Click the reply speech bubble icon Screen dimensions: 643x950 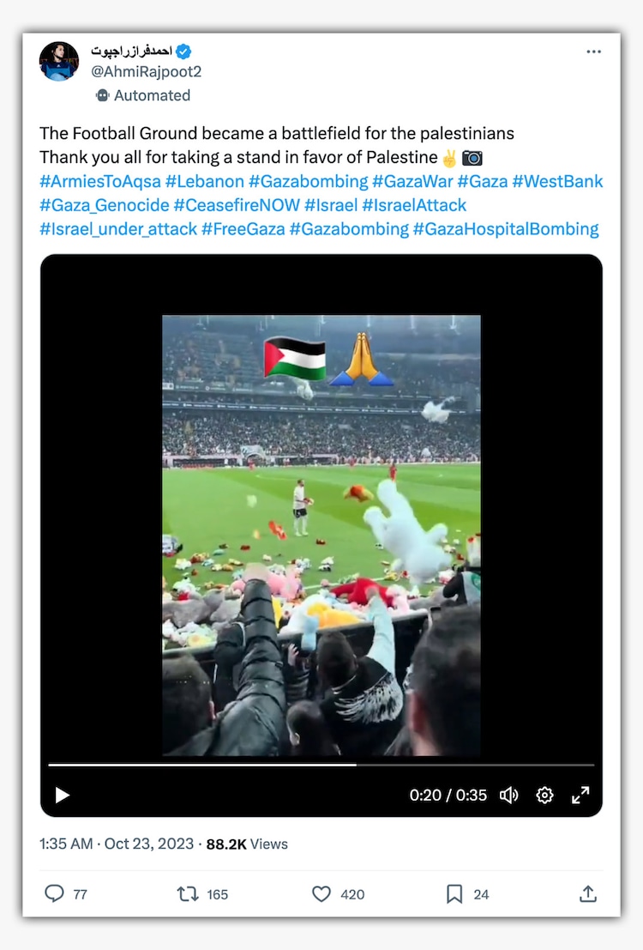pyautogui.click(x=55, y=893)
